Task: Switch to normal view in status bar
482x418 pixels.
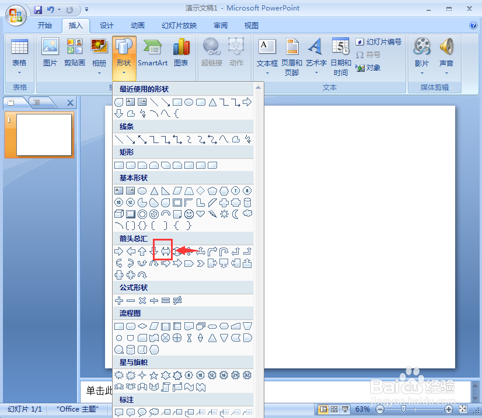Action: [x=323, y=409]
